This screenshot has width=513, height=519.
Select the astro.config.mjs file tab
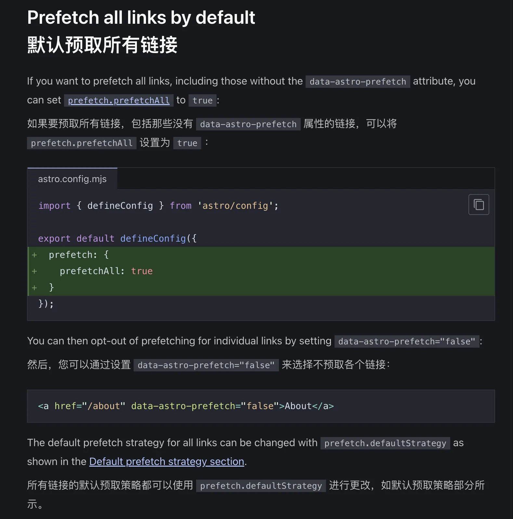(72, 179)
